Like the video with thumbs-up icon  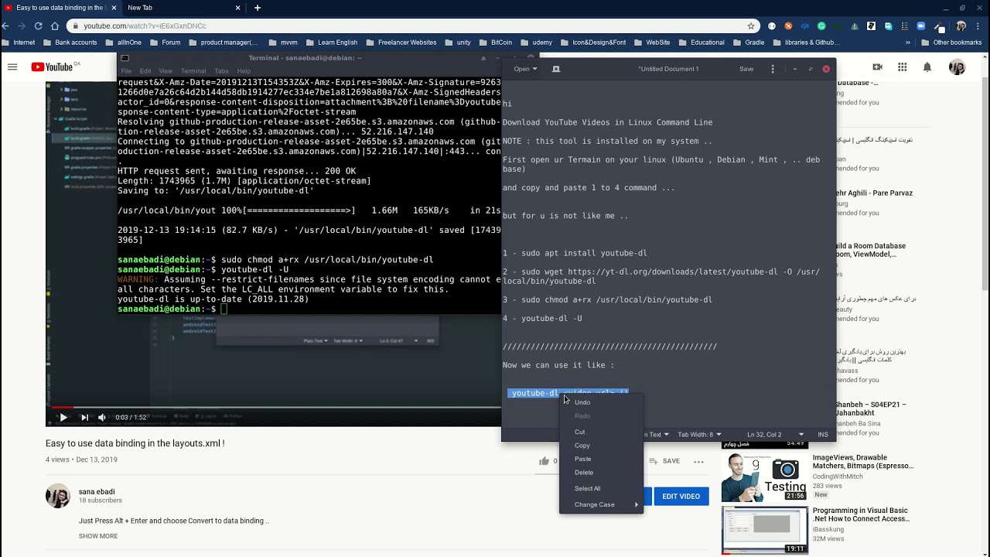coord(544,461)
